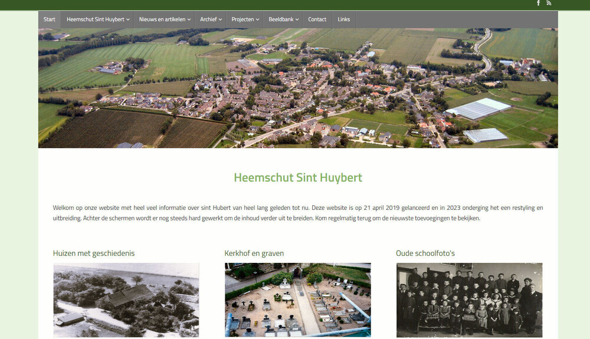
Task: View the cemetery aerial photo thumbnail
Action: coord(297,300)
